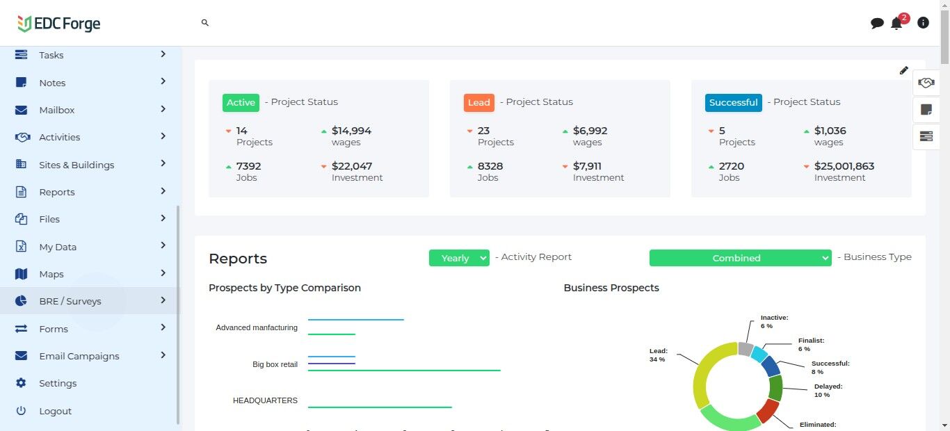Open the Yearly activity report dropdown

pos(459,258)
